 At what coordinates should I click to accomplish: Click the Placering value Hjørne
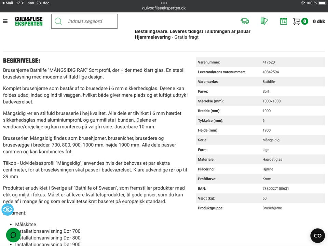(x=268, y=169)
